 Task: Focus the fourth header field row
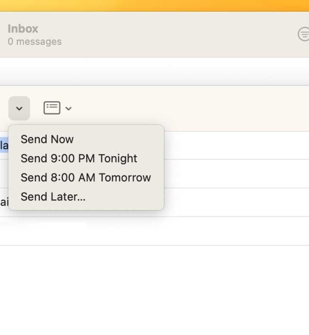155,231
